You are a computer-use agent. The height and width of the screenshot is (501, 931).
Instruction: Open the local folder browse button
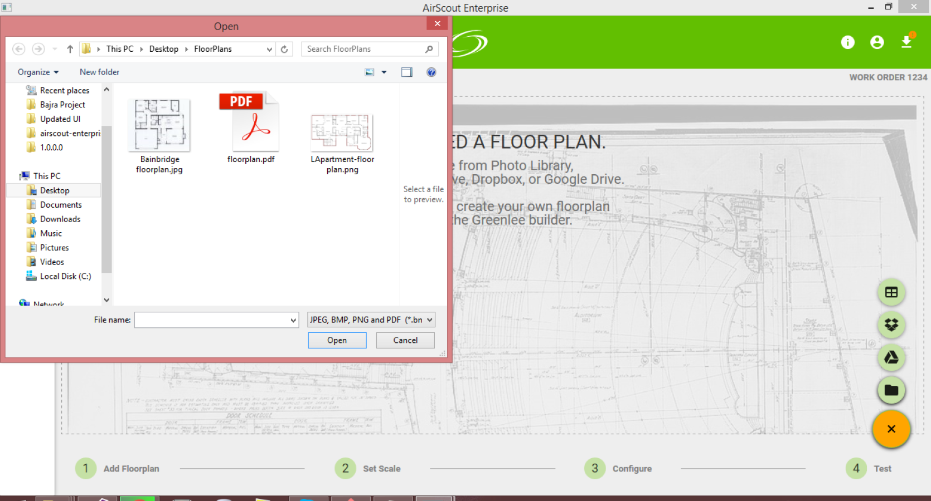[x=891, y=390]
